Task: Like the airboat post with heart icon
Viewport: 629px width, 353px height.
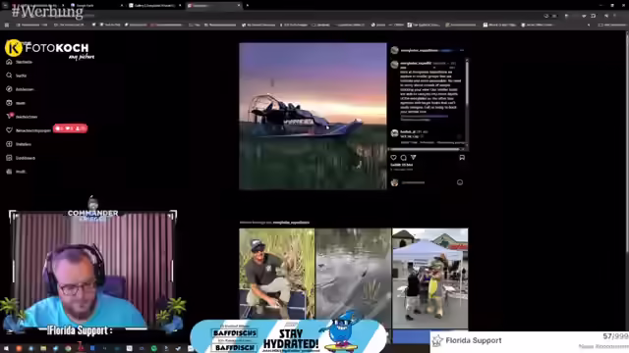Action: click(x=393, y=158)
